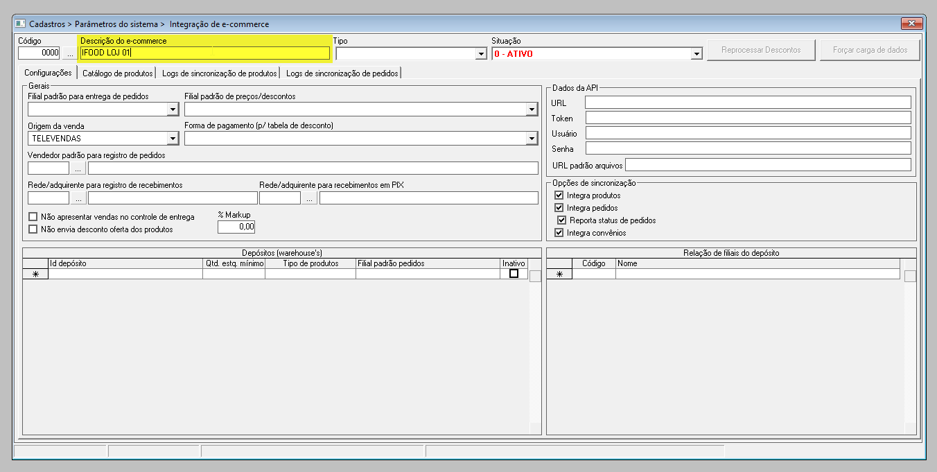
Task: Expand Origem da venda dropdown
Action: point(173,139)
